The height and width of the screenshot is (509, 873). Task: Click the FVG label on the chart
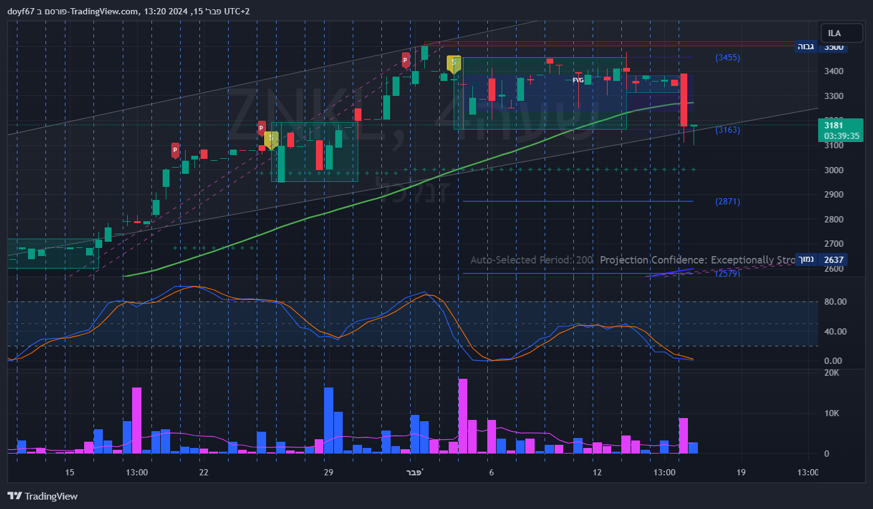(578, 80)
